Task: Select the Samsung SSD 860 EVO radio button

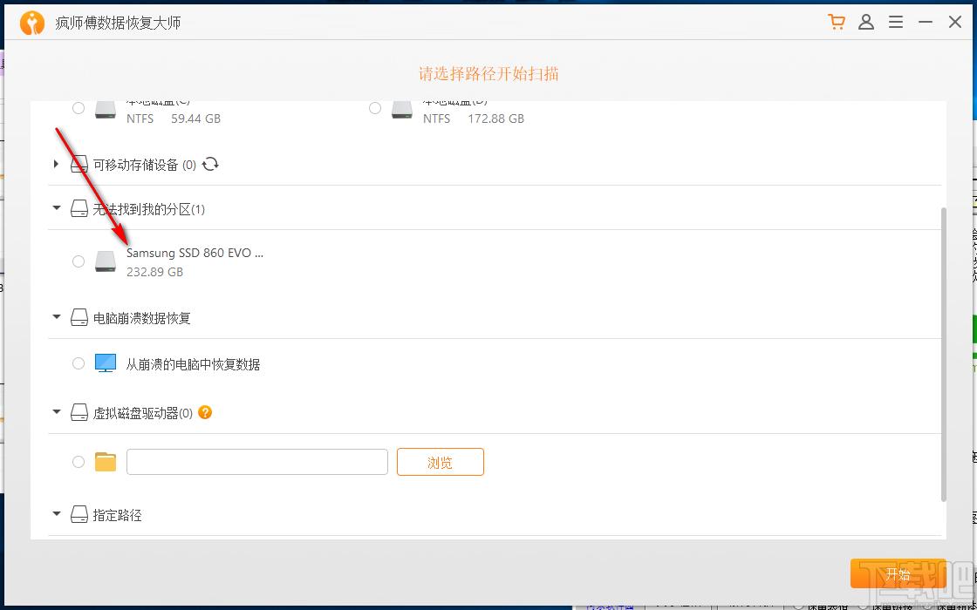Action: coord(78,261)
